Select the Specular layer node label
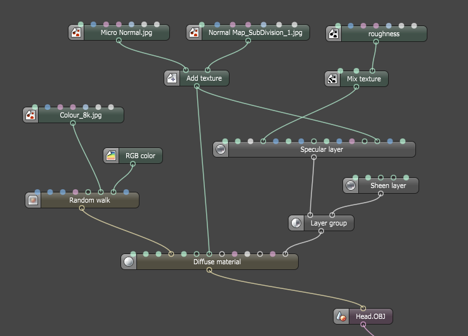The height and width of the screenshot is (336, 468). coord(322,149)
